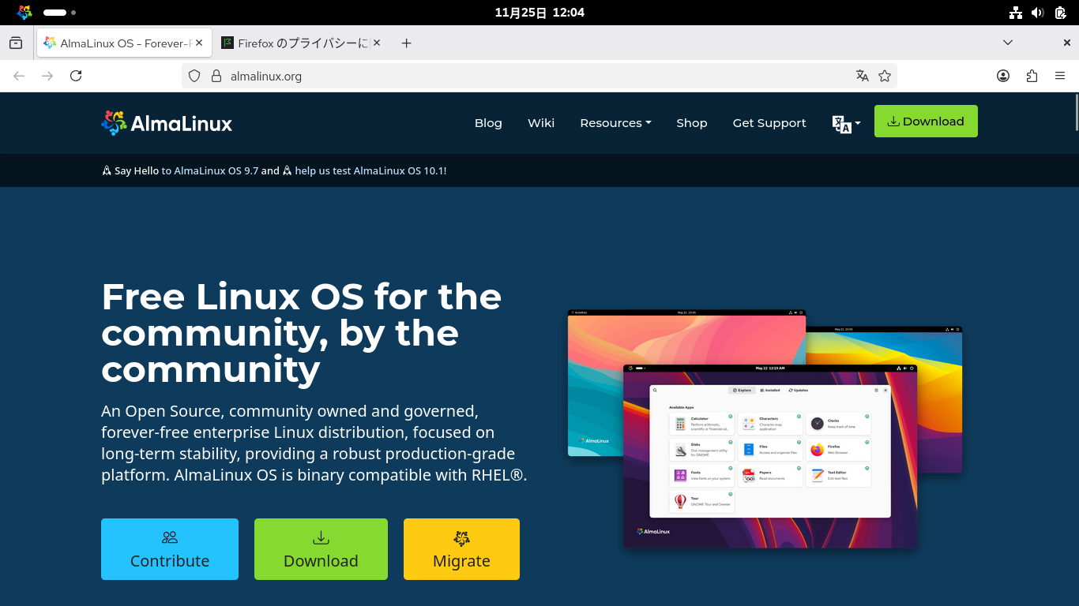The image size is (1079, 606).
Task: Click the AlmaLinux desktop screenshots image
Action: tap(765, 428)
